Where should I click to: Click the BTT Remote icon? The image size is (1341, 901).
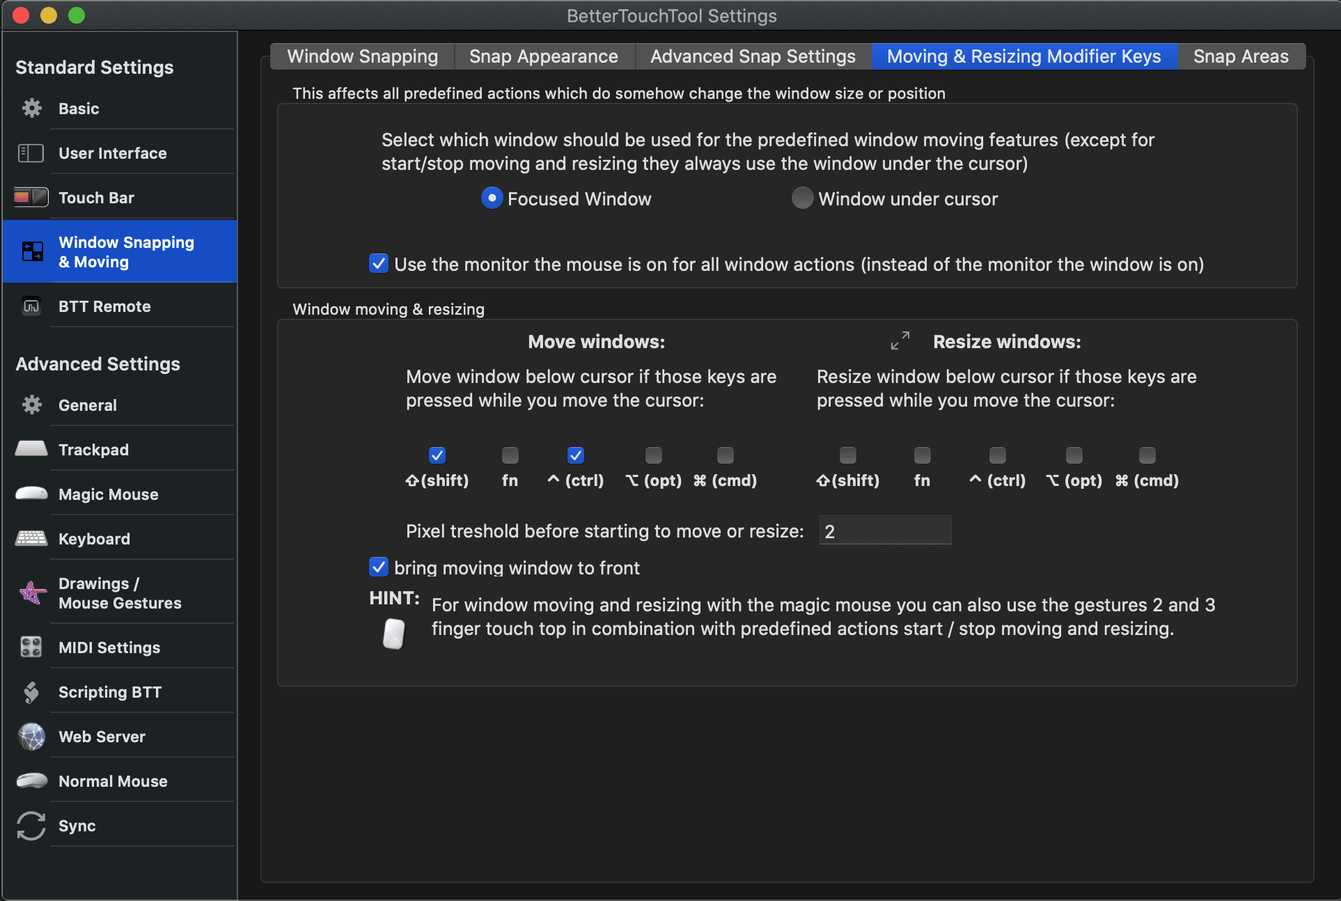(31, 306)
